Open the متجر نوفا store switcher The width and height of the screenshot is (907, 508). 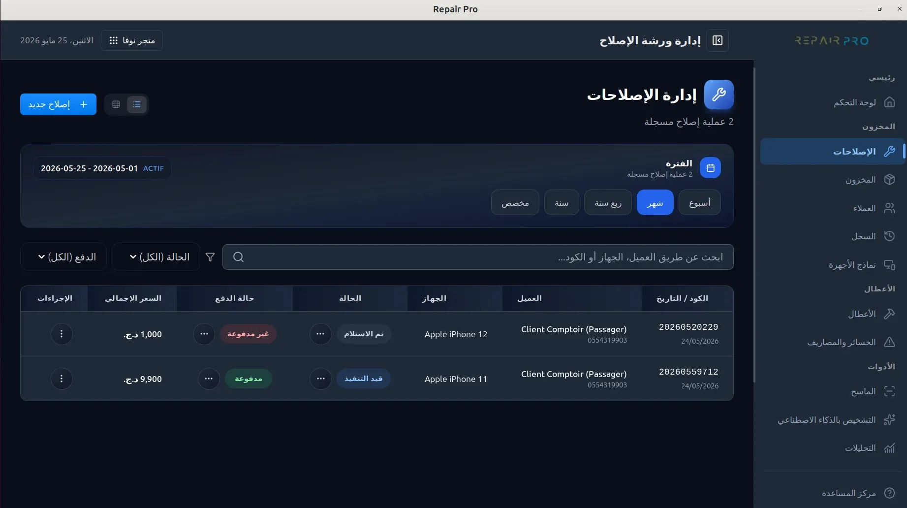[x=132, y=40]
